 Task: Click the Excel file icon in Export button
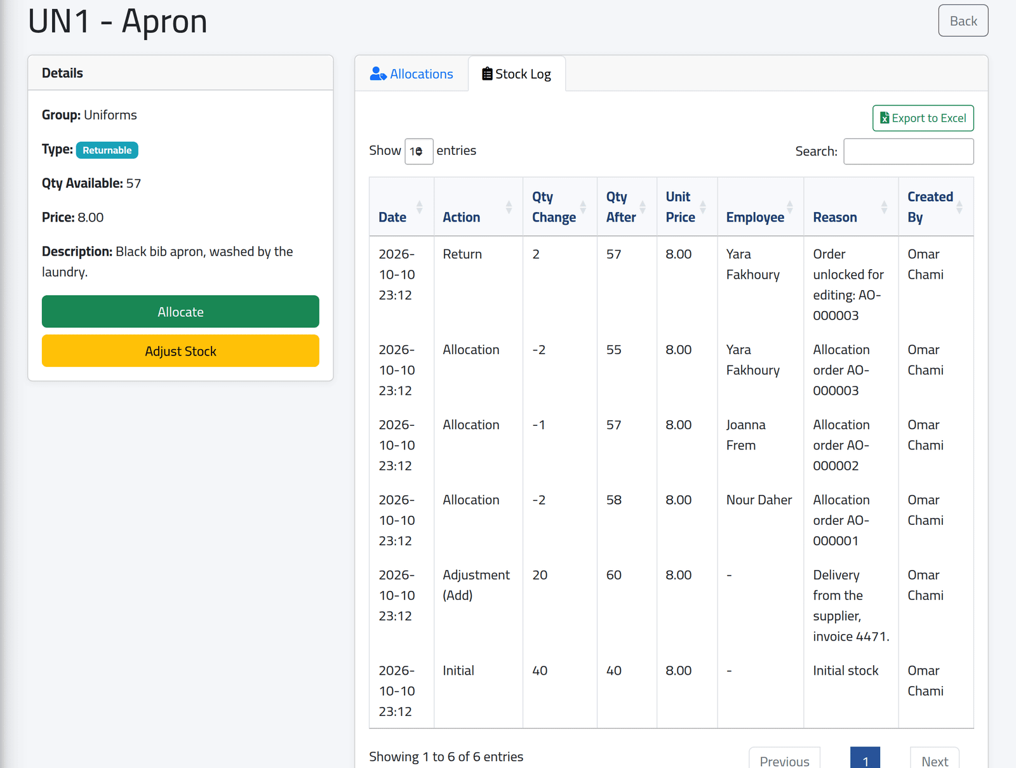(885, 118)
